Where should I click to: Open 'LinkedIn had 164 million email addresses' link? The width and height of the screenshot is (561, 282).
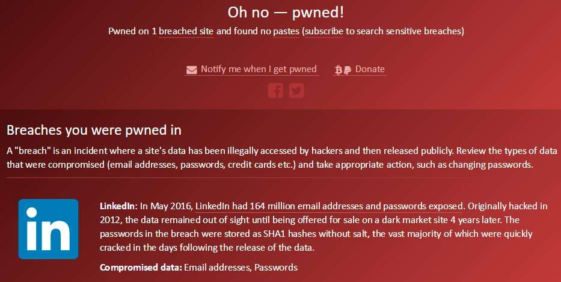329,206
